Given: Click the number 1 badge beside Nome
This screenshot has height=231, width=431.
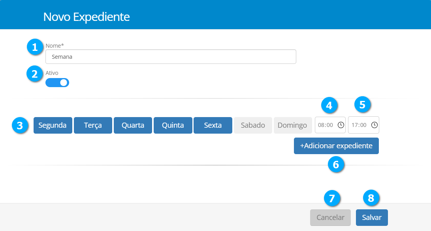Looking at the screenshot, I should point(35,47).
